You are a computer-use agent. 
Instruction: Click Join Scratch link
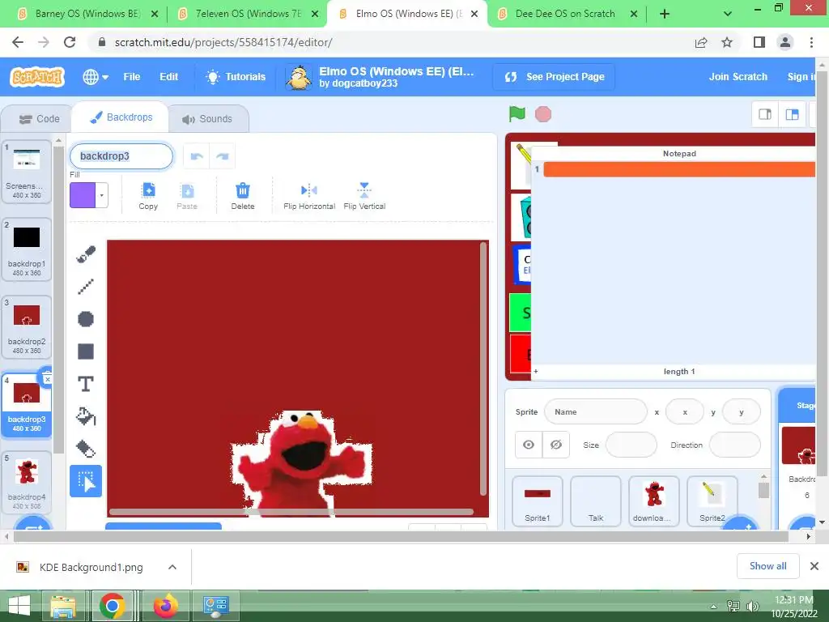tap(738, 77)
